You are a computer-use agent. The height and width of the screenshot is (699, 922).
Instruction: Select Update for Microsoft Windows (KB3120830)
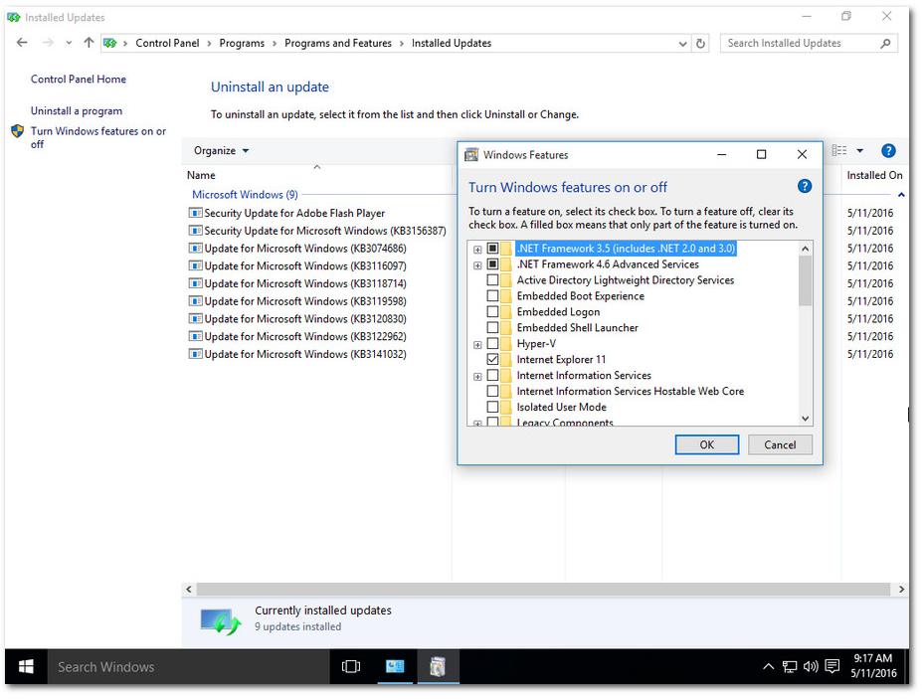305,318
